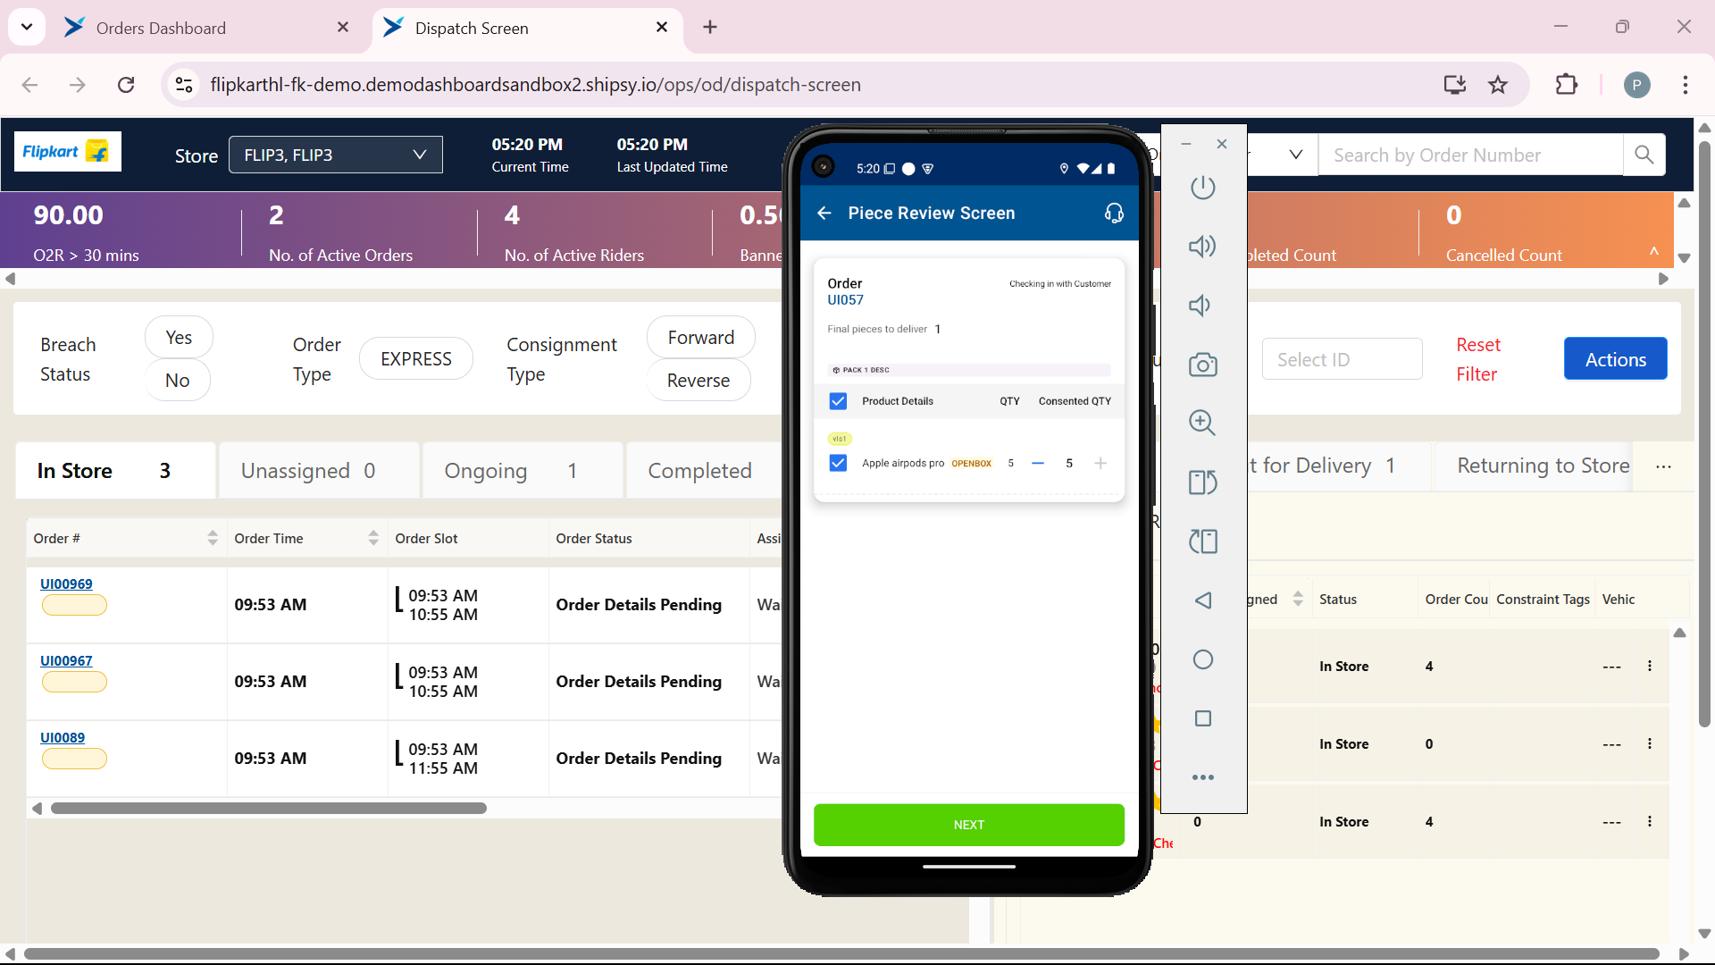
Task: Open the Returning to Store tab
Action: 1543,466
